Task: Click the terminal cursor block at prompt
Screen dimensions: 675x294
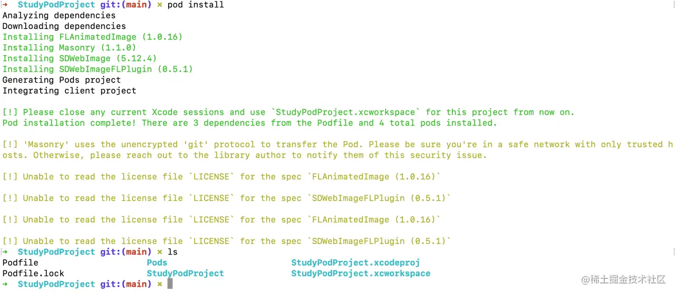Action: (170, 284)
